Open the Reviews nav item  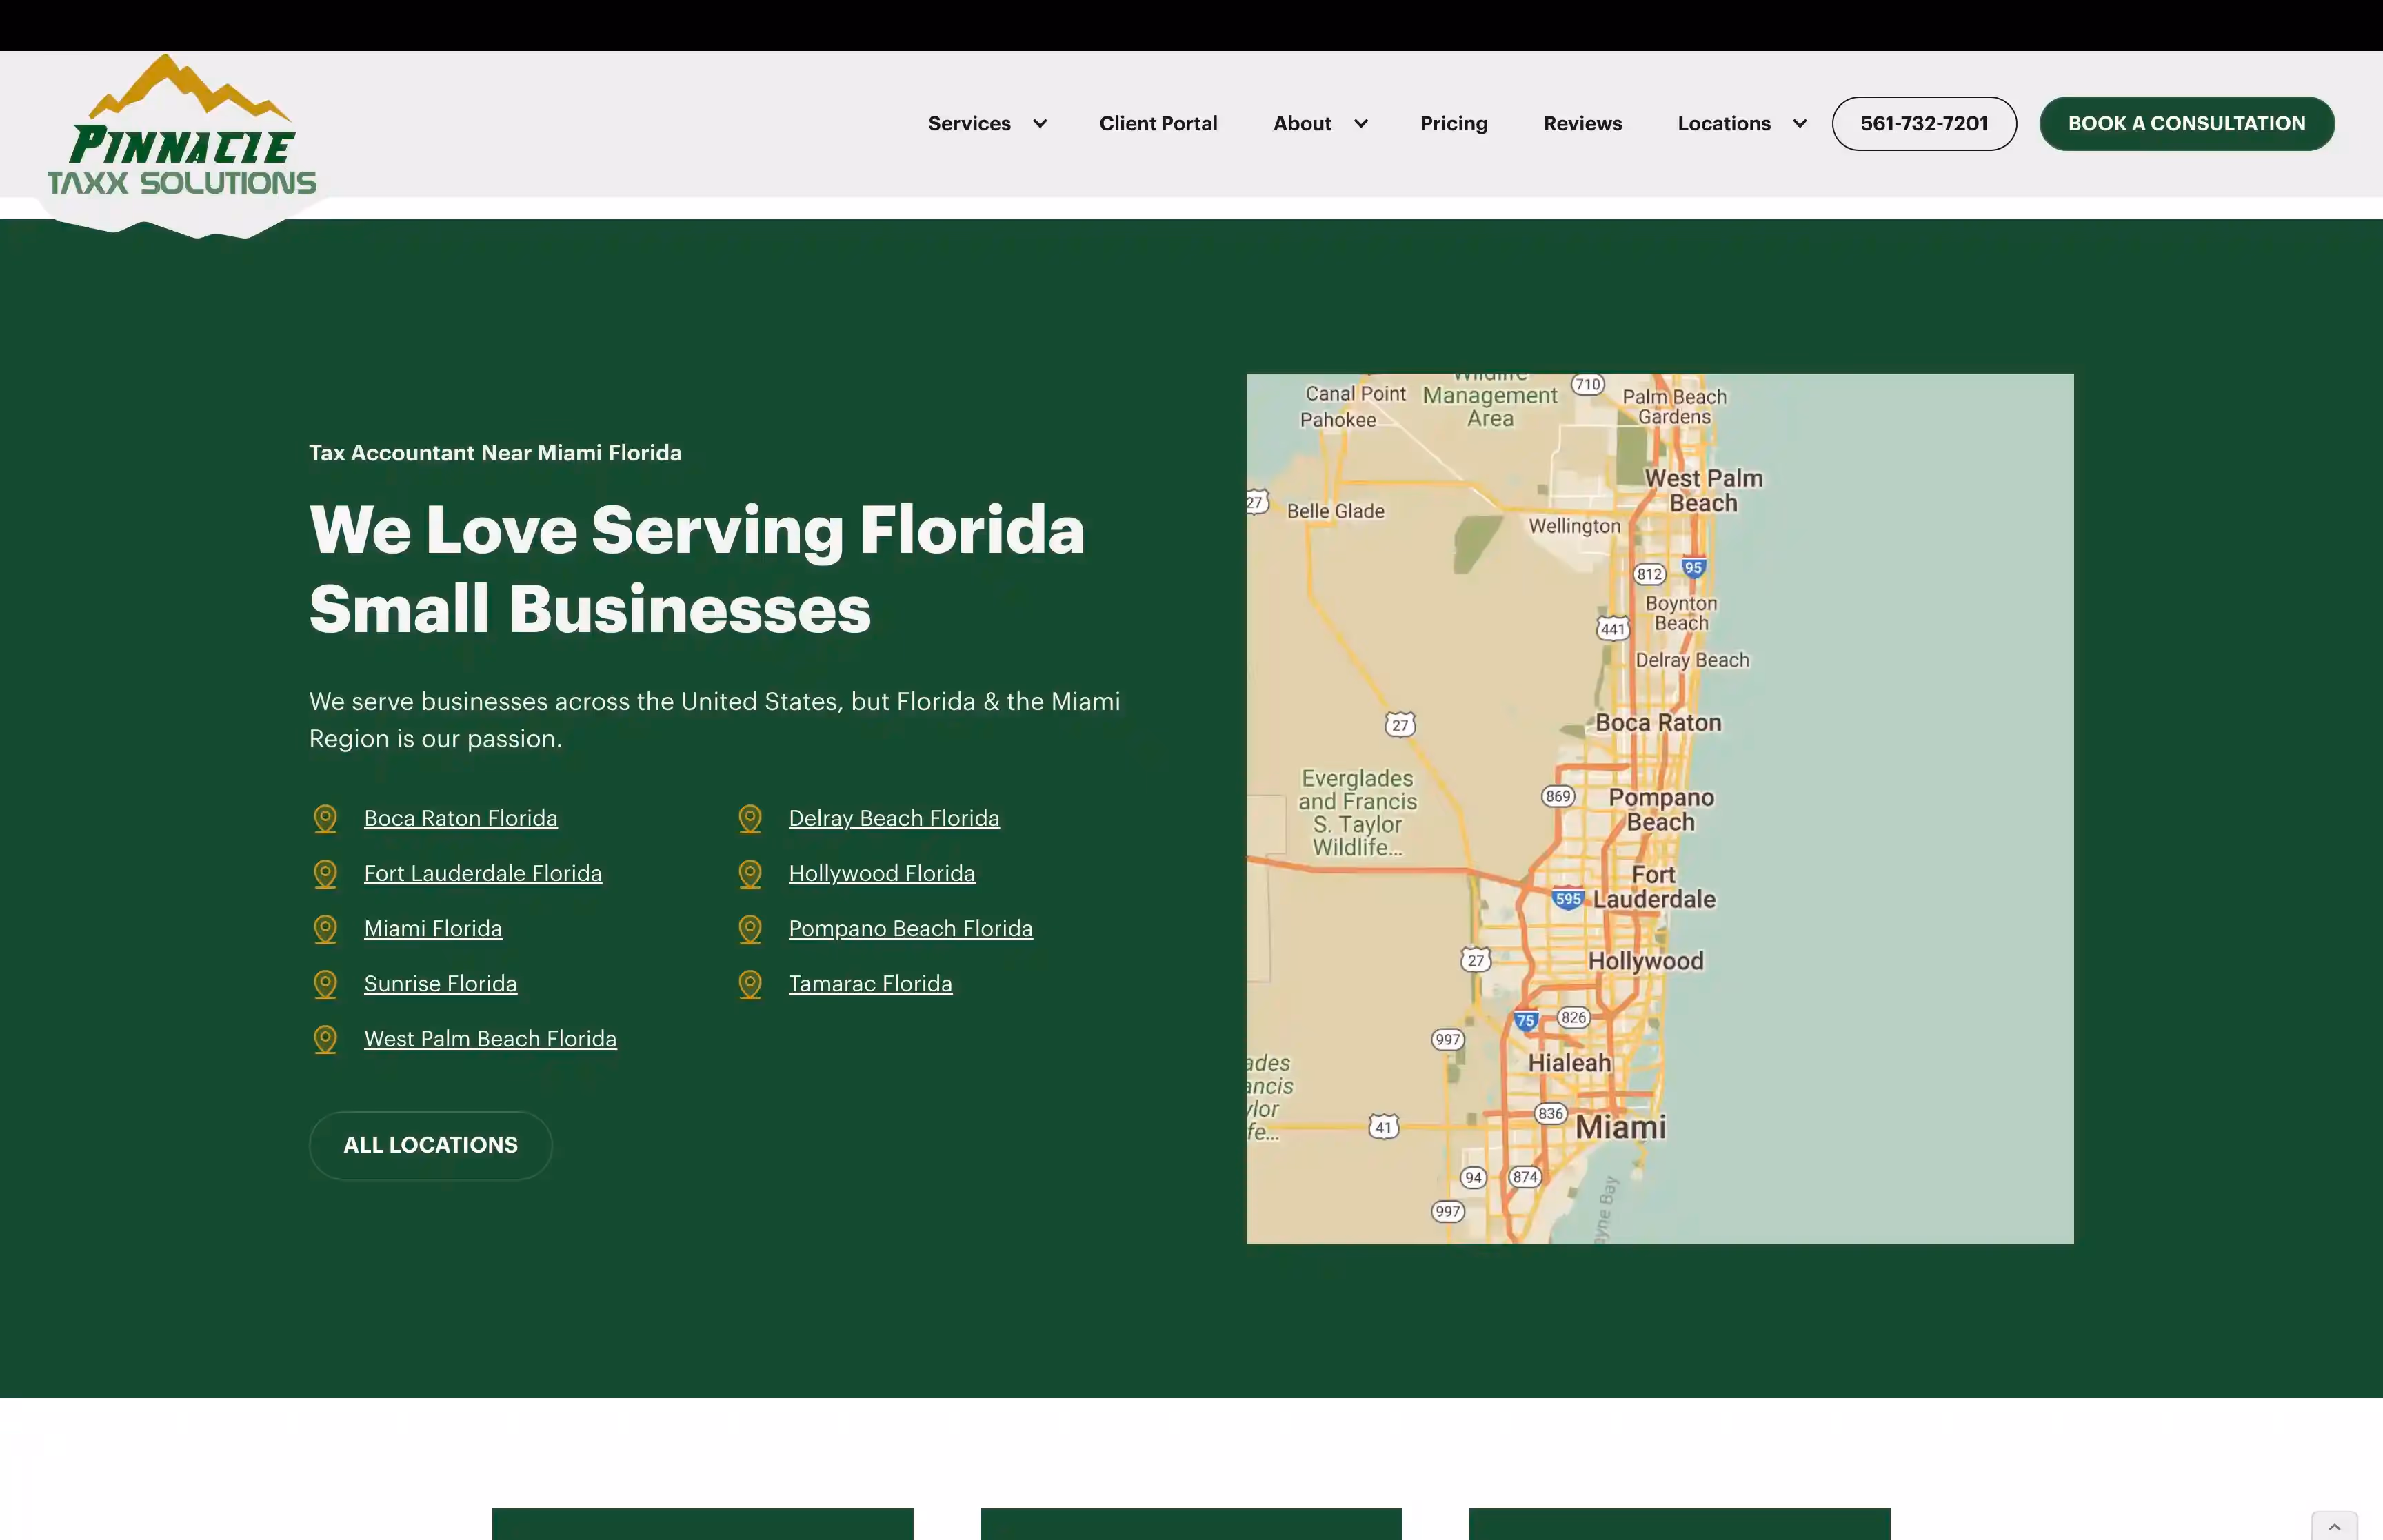click(1582, 124)
